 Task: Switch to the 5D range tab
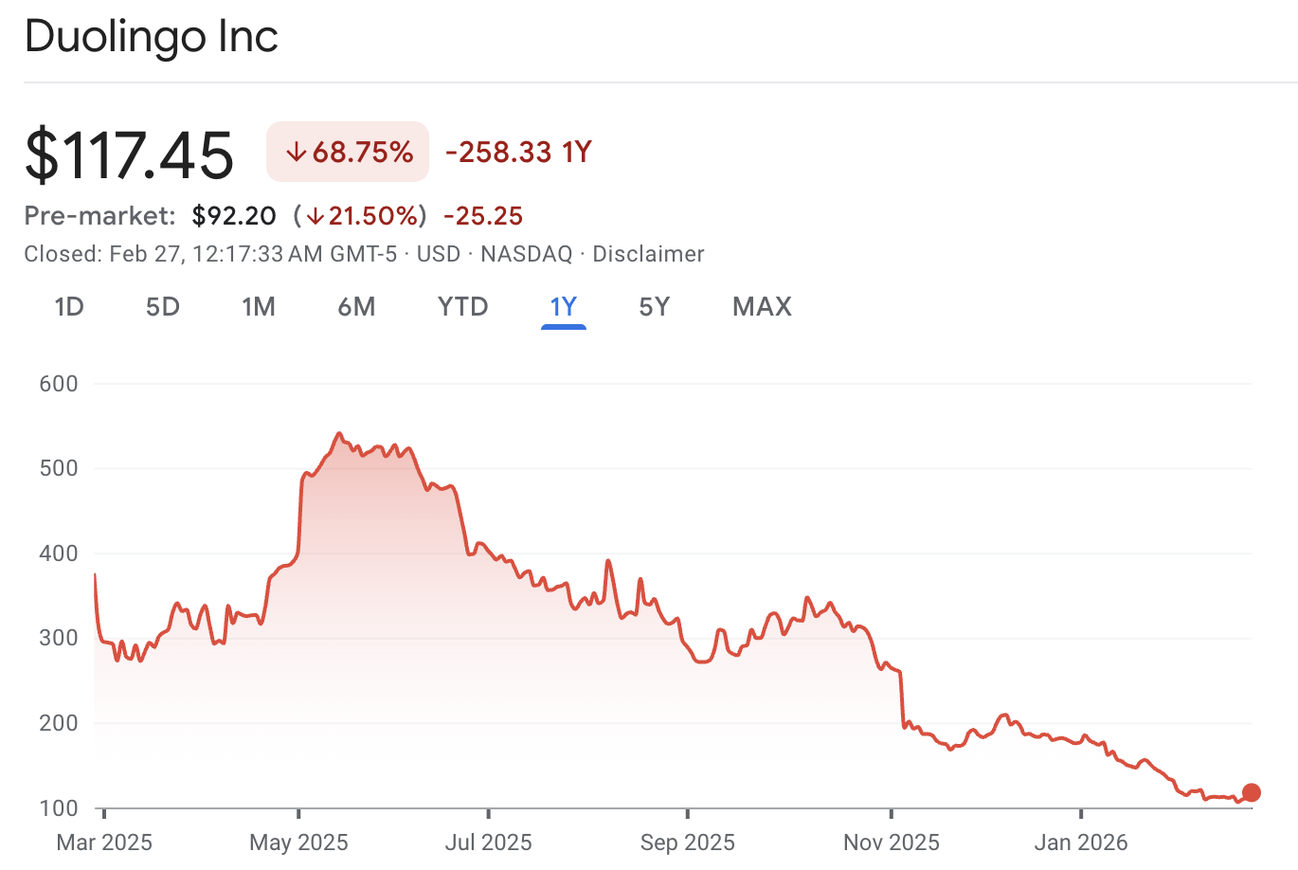(163, 307)
